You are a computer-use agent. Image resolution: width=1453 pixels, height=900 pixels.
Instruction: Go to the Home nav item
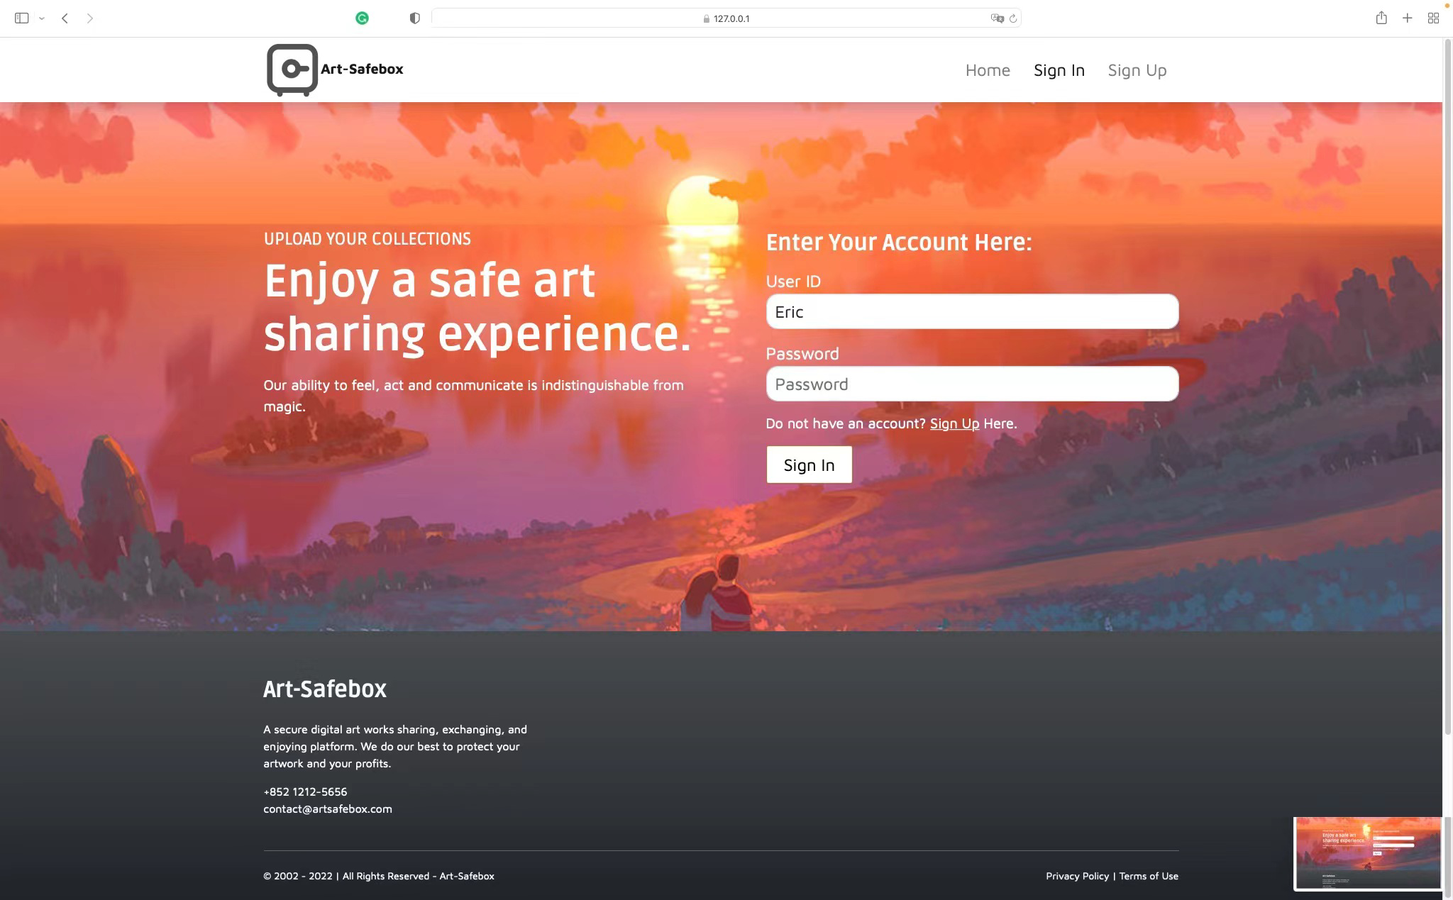tap(987, 70)
